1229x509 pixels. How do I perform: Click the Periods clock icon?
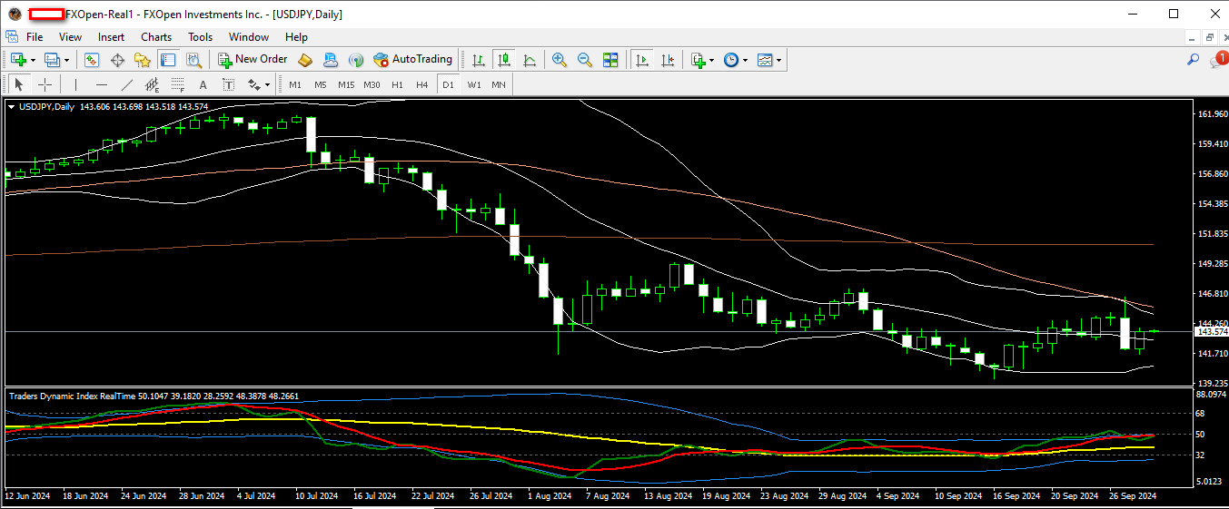point(731,60)
